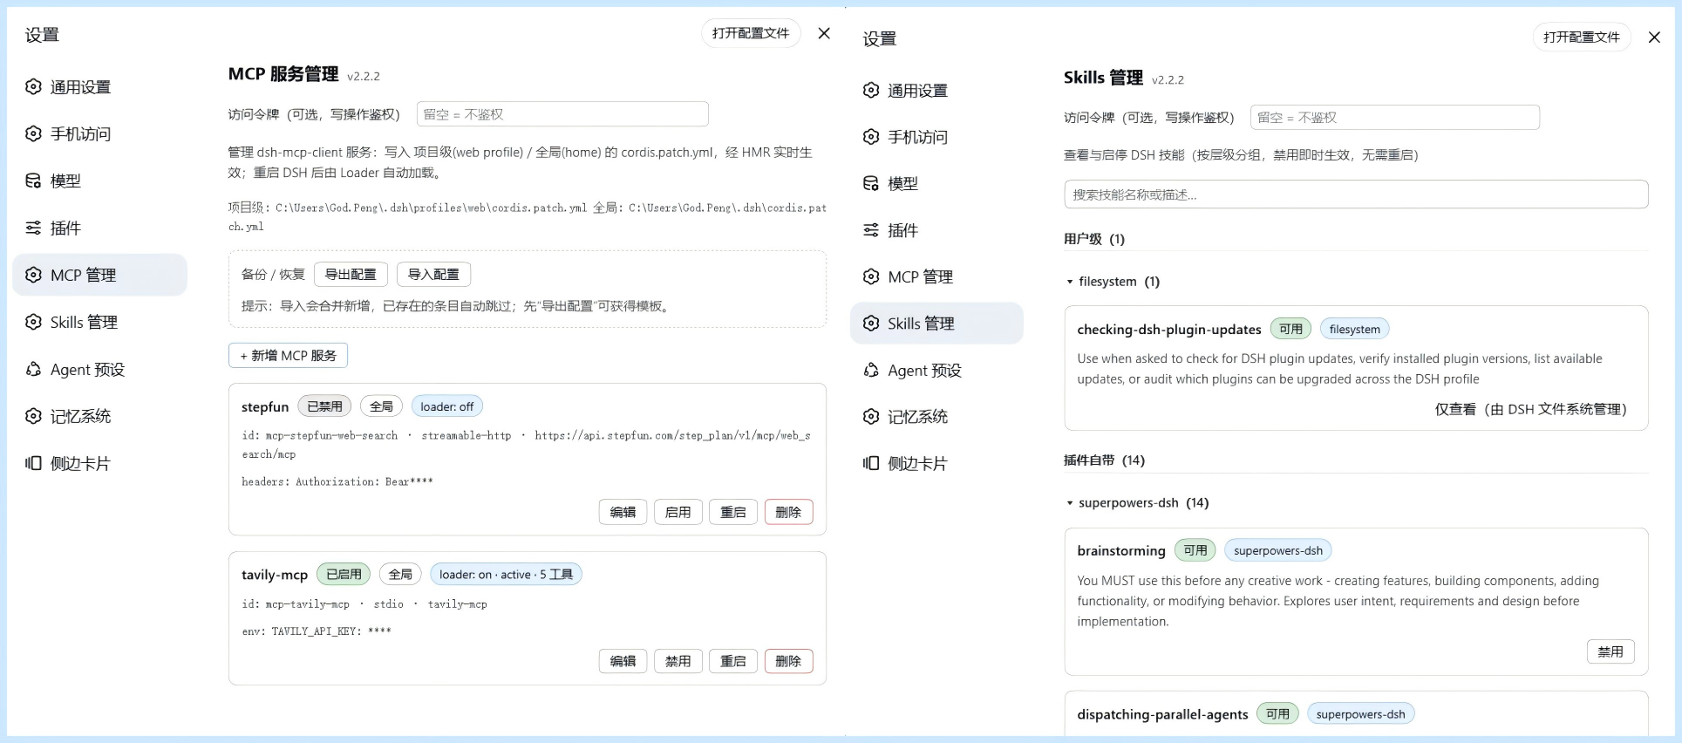Click 删除 for the stepfun service
The height and width of the screenshot is (743, 1682).
[x=788, y=512]
